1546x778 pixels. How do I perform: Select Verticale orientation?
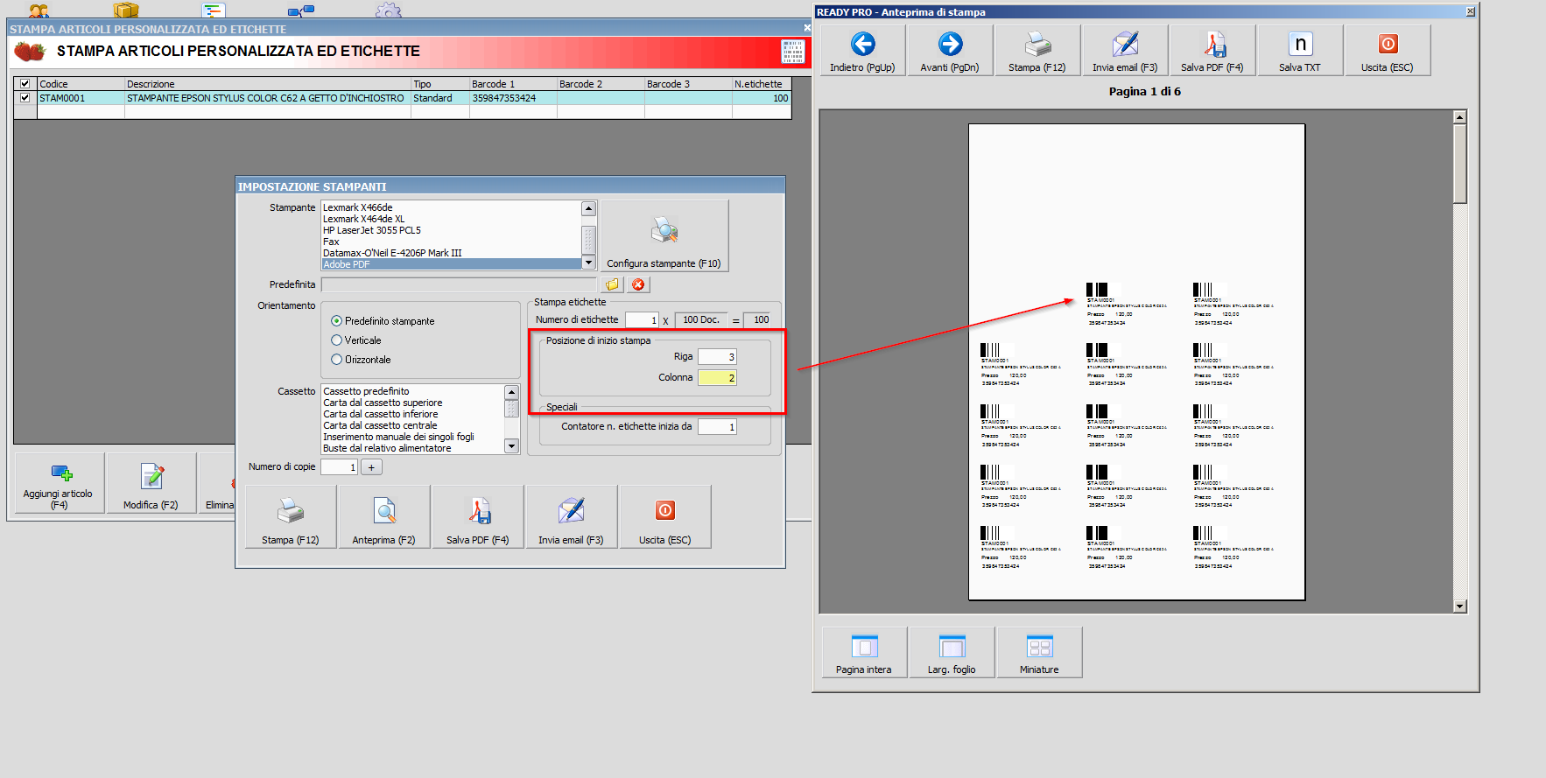coord(336,340)
